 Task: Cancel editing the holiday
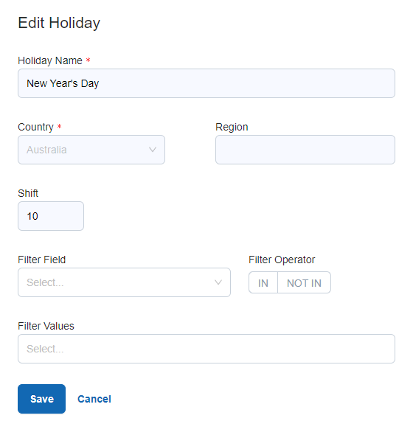(x=94, y=399)
